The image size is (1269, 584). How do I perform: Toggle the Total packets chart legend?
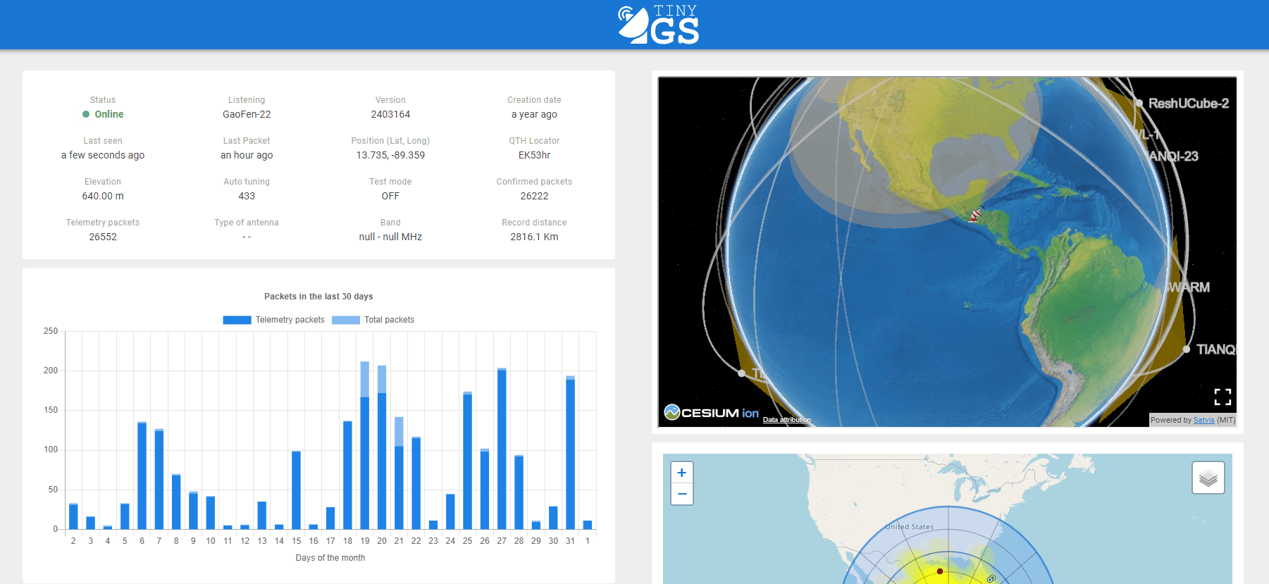pos(373,320)
